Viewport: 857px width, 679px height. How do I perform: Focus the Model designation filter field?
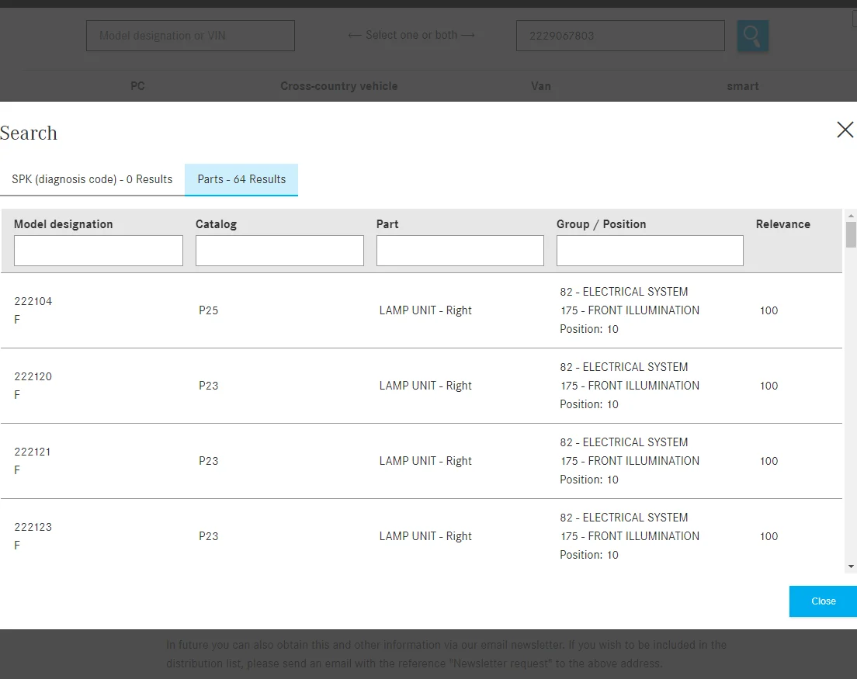pos(99,251)
